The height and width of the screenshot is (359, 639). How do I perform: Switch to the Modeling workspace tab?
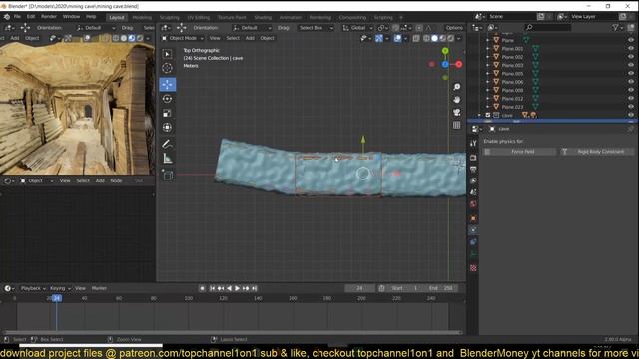coord(142,18)
